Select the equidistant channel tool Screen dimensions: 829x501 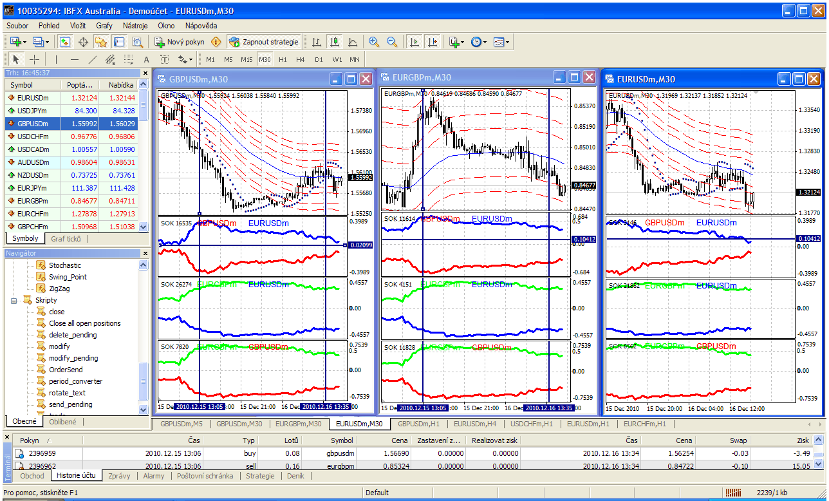click(x=110, y=59)
